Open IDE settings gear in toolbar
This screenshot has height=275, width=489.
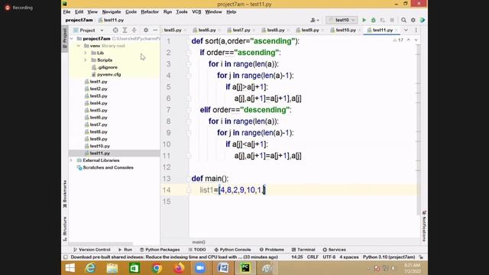coord(413,20)
